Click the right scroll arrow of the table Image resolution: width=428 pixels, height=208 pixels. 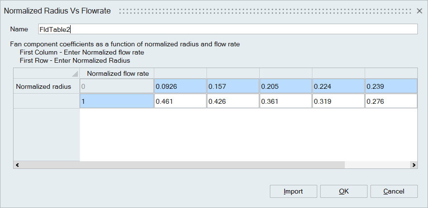click(x=413, y=165)
